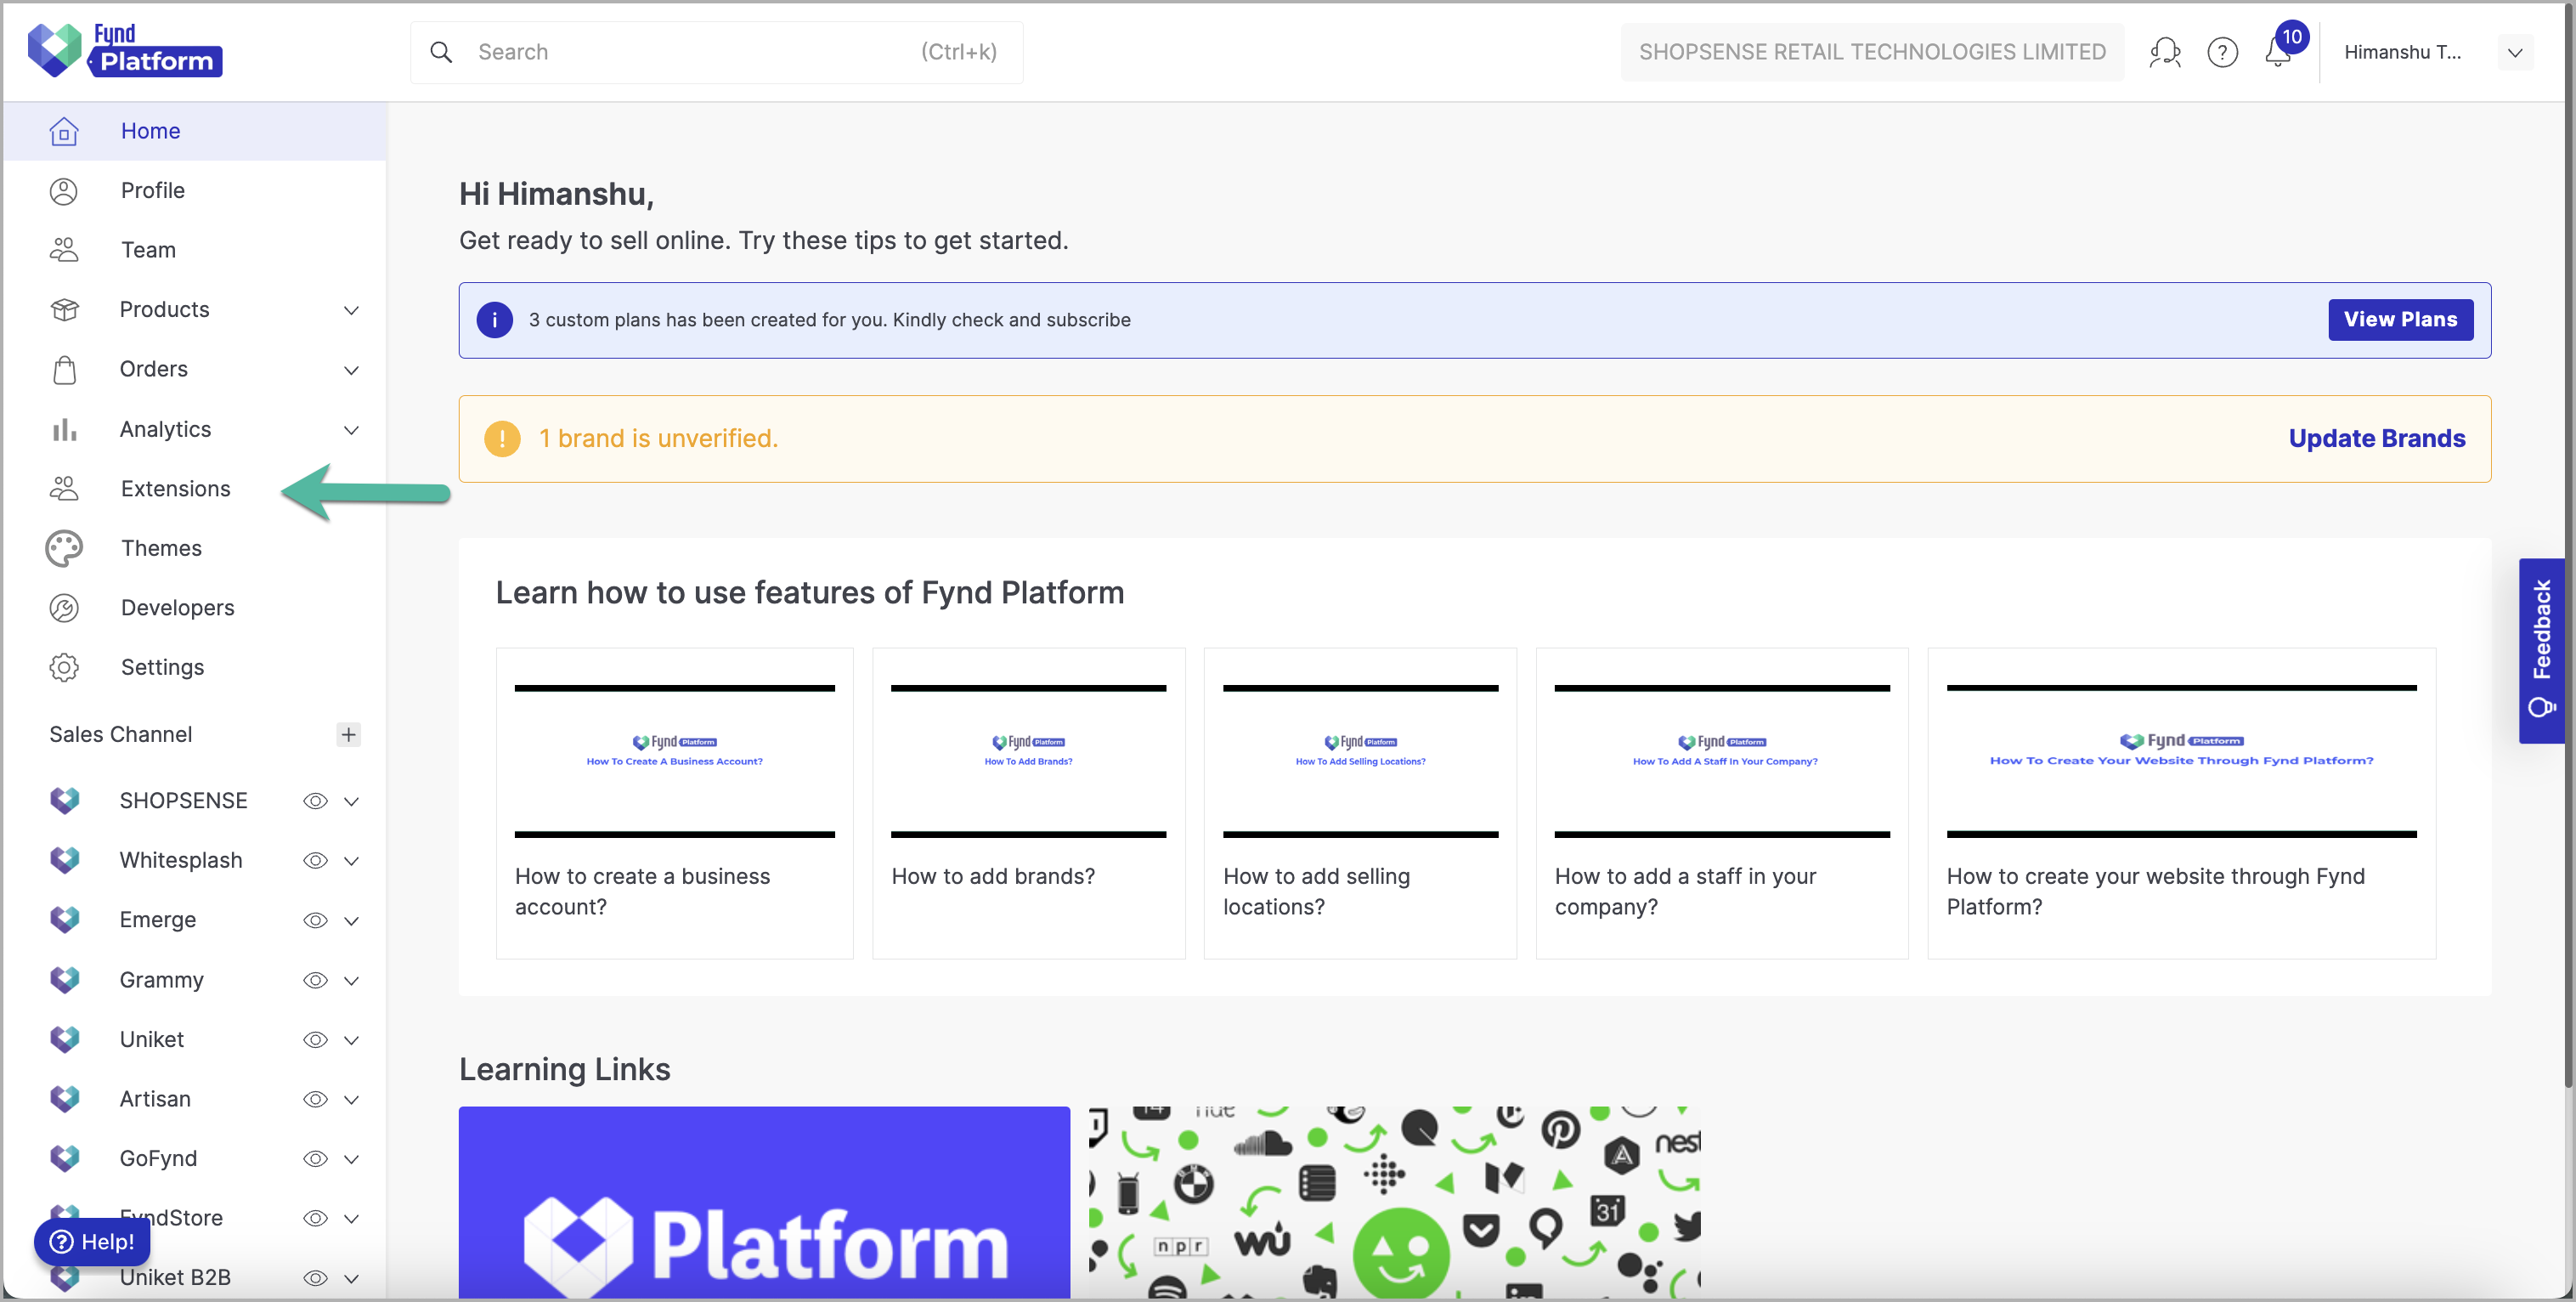Click the SHOPSENSE channel logo icon
Viewport: 2576px width, 1302px height.
tap(64, 800)
